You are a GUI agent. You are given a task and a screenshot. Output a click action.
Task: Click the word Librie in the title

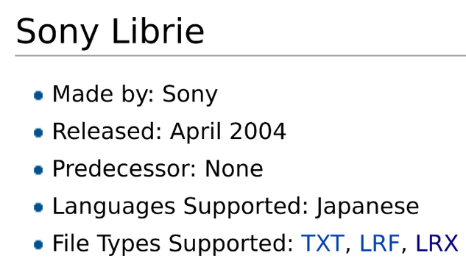tap(158, 31)
